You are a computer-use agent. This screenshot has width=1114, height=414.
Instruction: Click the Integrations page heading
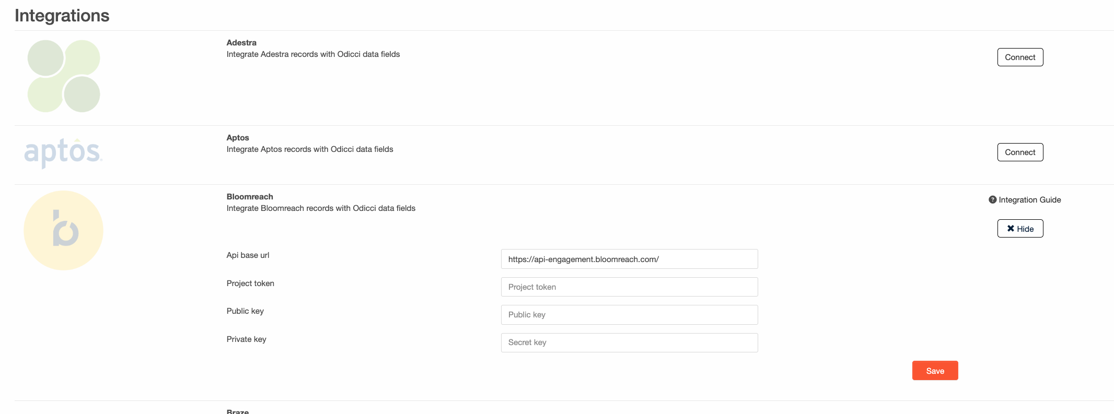click(x=62, y=16)
